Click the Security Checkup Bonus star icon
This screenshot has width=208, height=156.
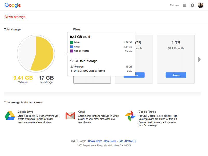[x=71, y=71]
